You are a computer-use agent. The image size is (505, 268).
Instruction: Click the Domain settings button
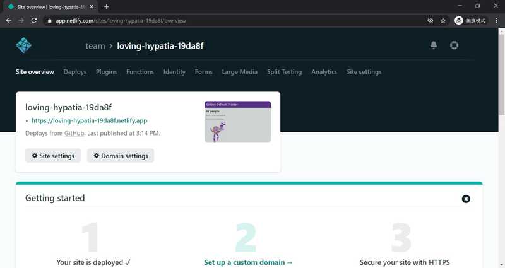tap(121, 156)
